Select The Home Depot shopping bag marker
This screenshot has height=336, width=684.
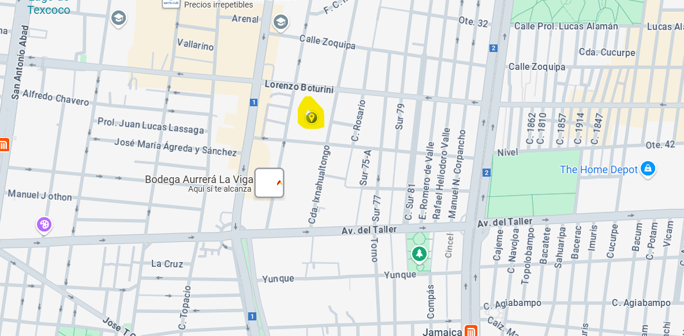[648, 169]
